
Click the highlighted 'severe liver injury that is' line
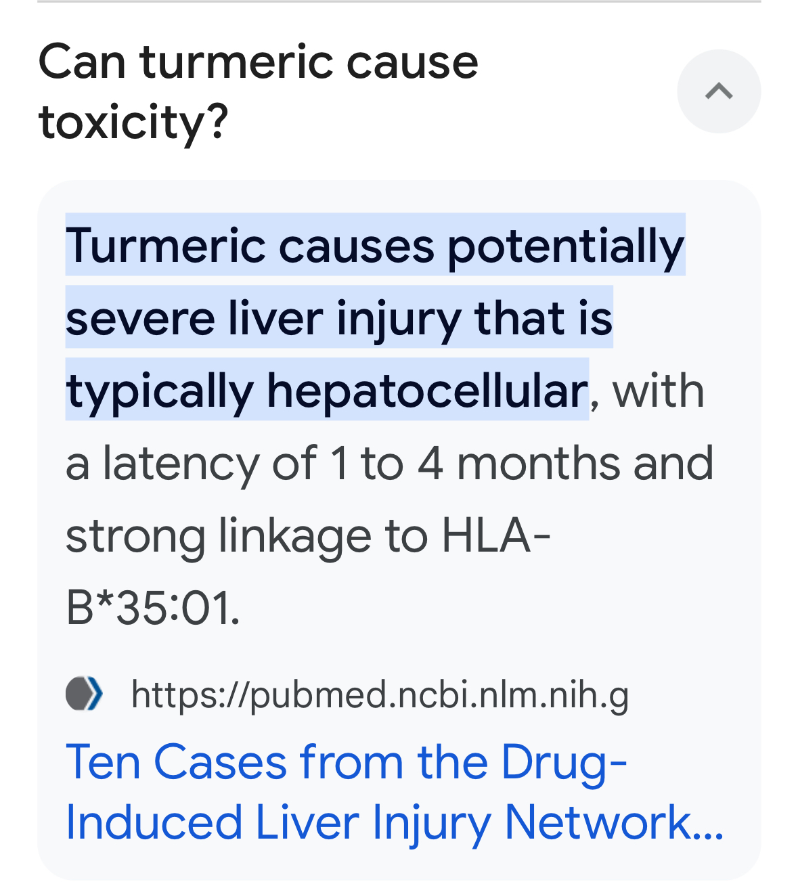339,317
